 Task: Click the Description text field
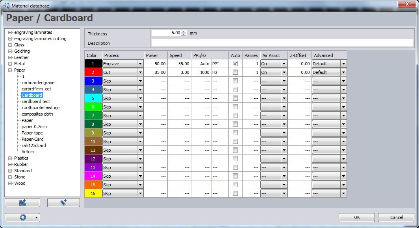point(282,43)
